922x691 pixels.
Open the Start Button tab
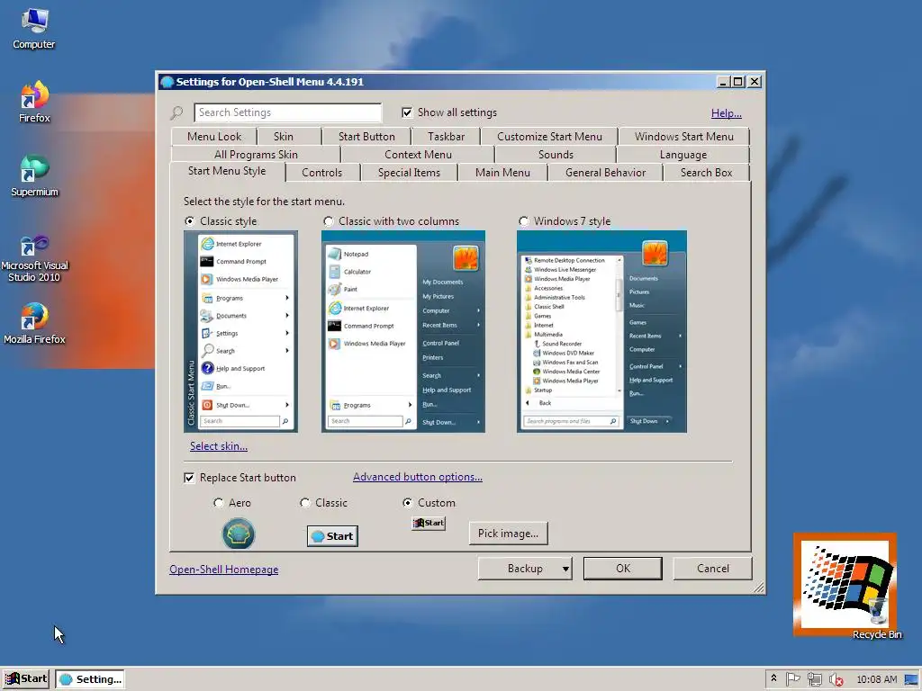(366, 137)
